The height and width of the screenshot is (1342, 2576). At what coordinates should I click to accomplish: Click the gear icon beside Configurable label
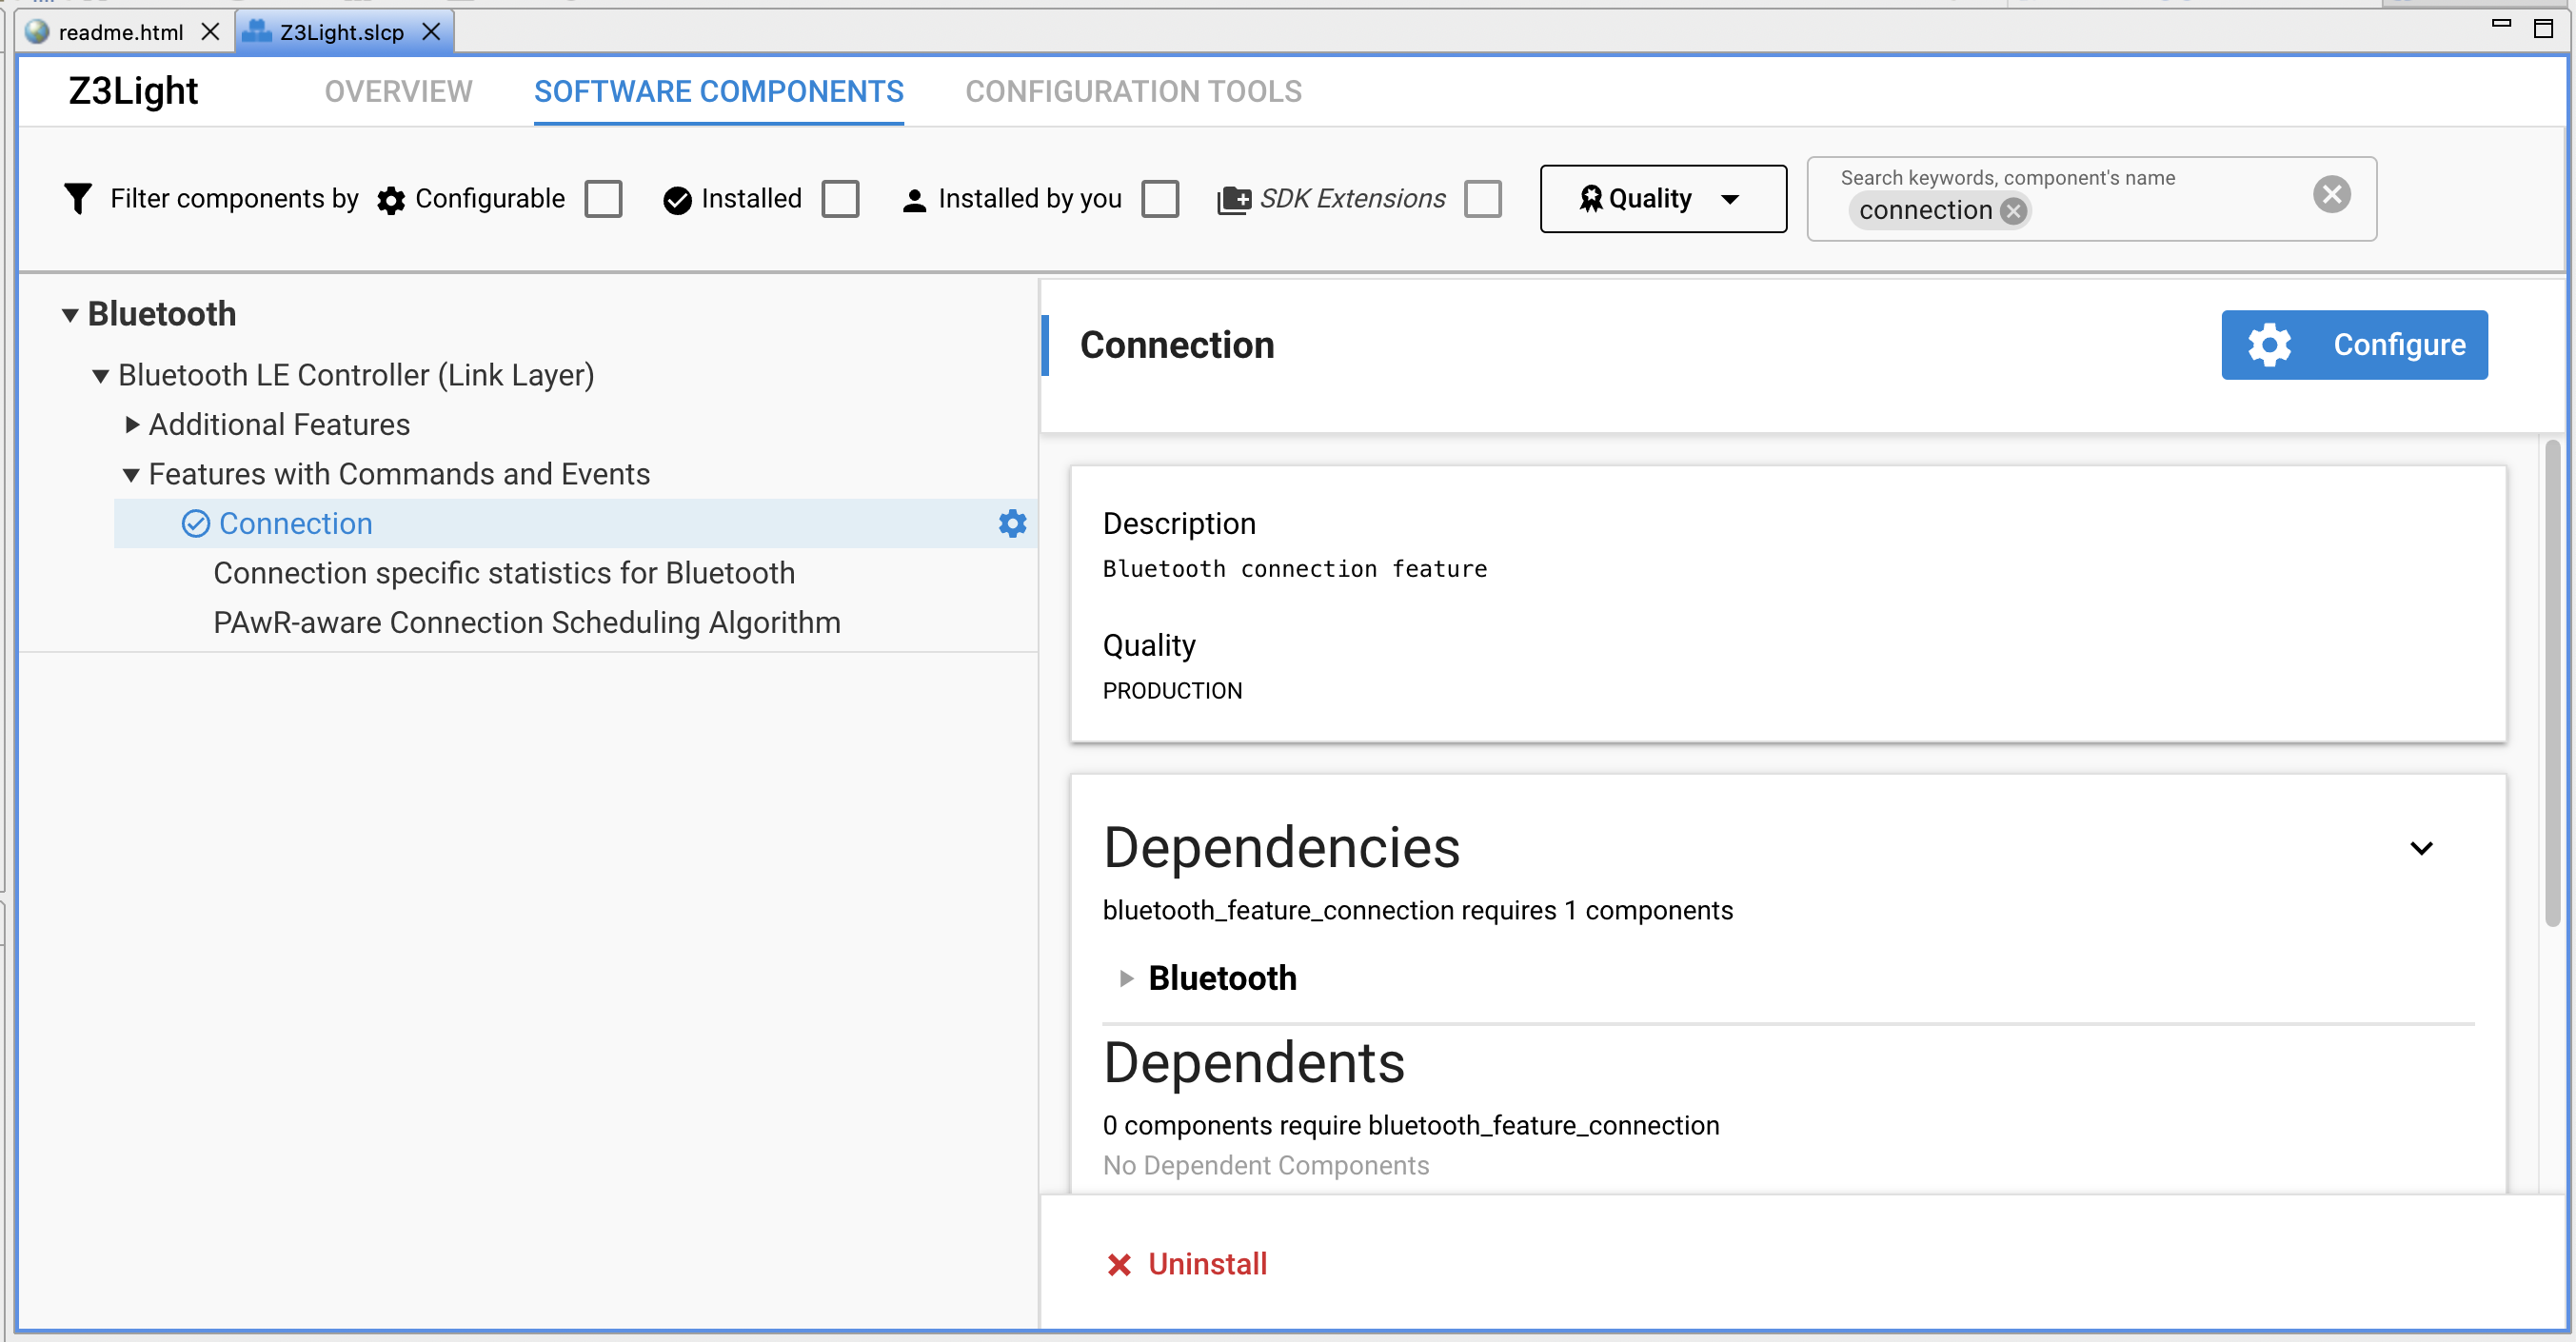[391, 199]
